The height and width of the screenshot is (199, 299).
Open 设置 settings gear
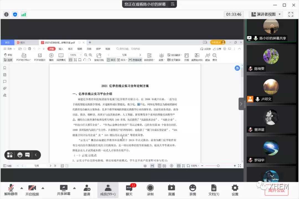click(x=235, y=188)
